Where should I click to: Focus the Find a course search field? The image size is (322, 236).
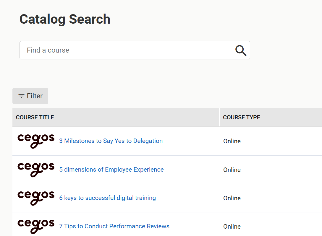pyautogui.click(x=127, y=50)
